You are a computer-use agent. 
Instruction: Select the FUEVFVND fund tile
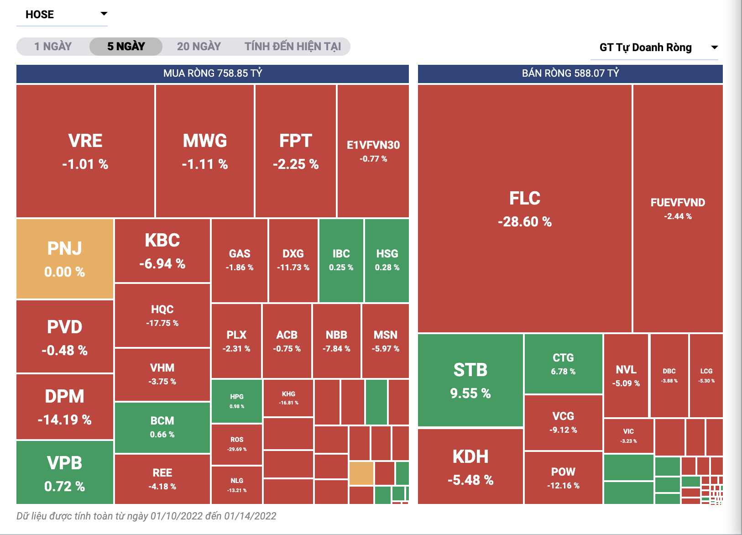[678, 209]
